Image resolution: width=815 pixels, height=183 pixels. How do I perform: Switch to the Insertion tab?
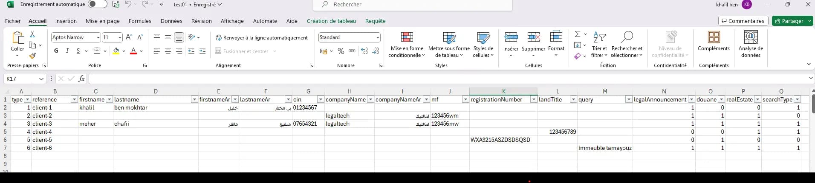click(x=66, y=21)
